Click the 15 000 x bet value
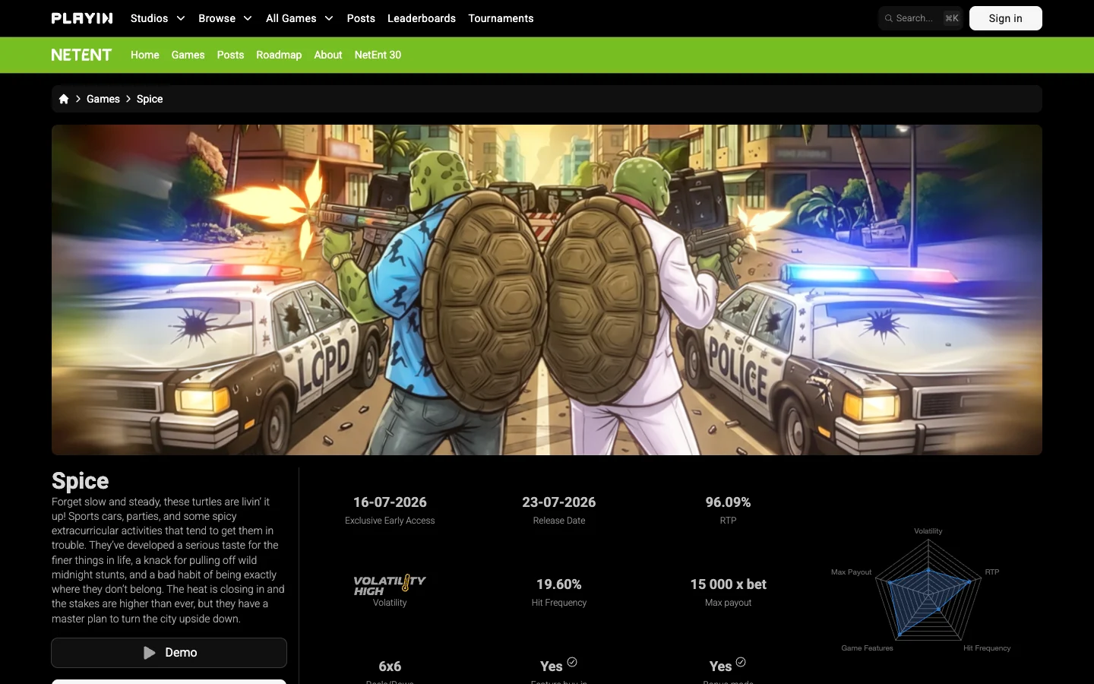The width and height of the screenshot is (1094, 684). pos(728,584)
